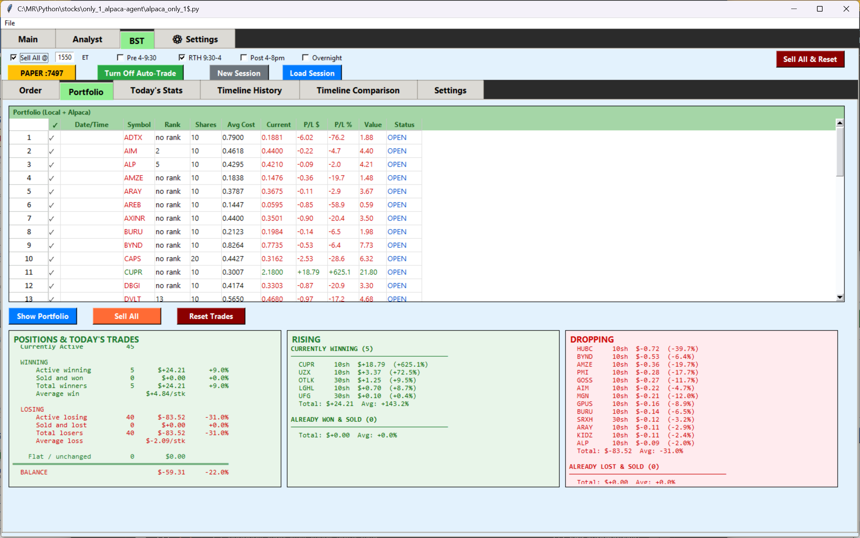Select the BST tab
Screen dimensions: 860x538
pos(137,40)
